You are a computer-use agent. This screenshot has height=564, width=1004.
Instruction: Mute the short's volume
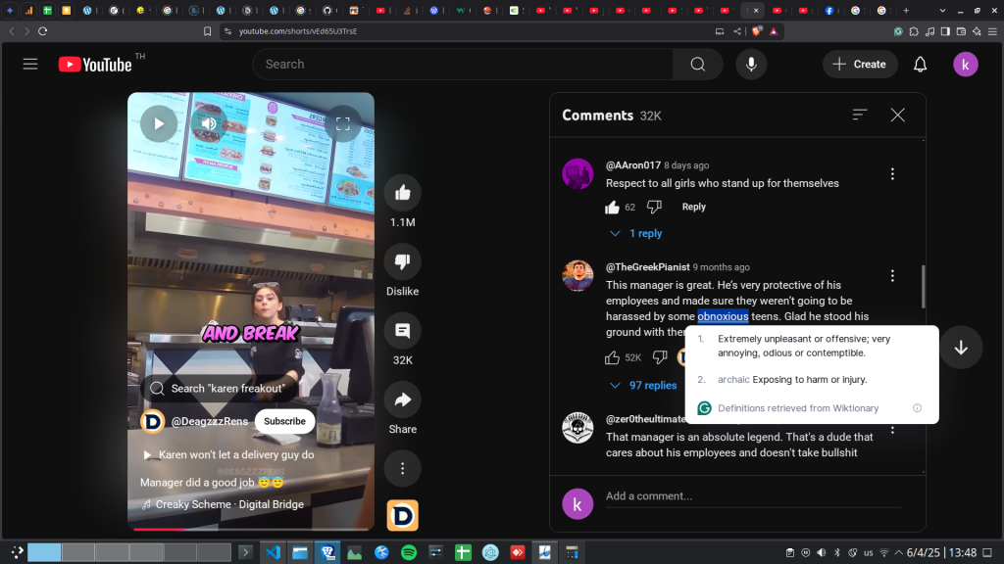tap(209, 123)
